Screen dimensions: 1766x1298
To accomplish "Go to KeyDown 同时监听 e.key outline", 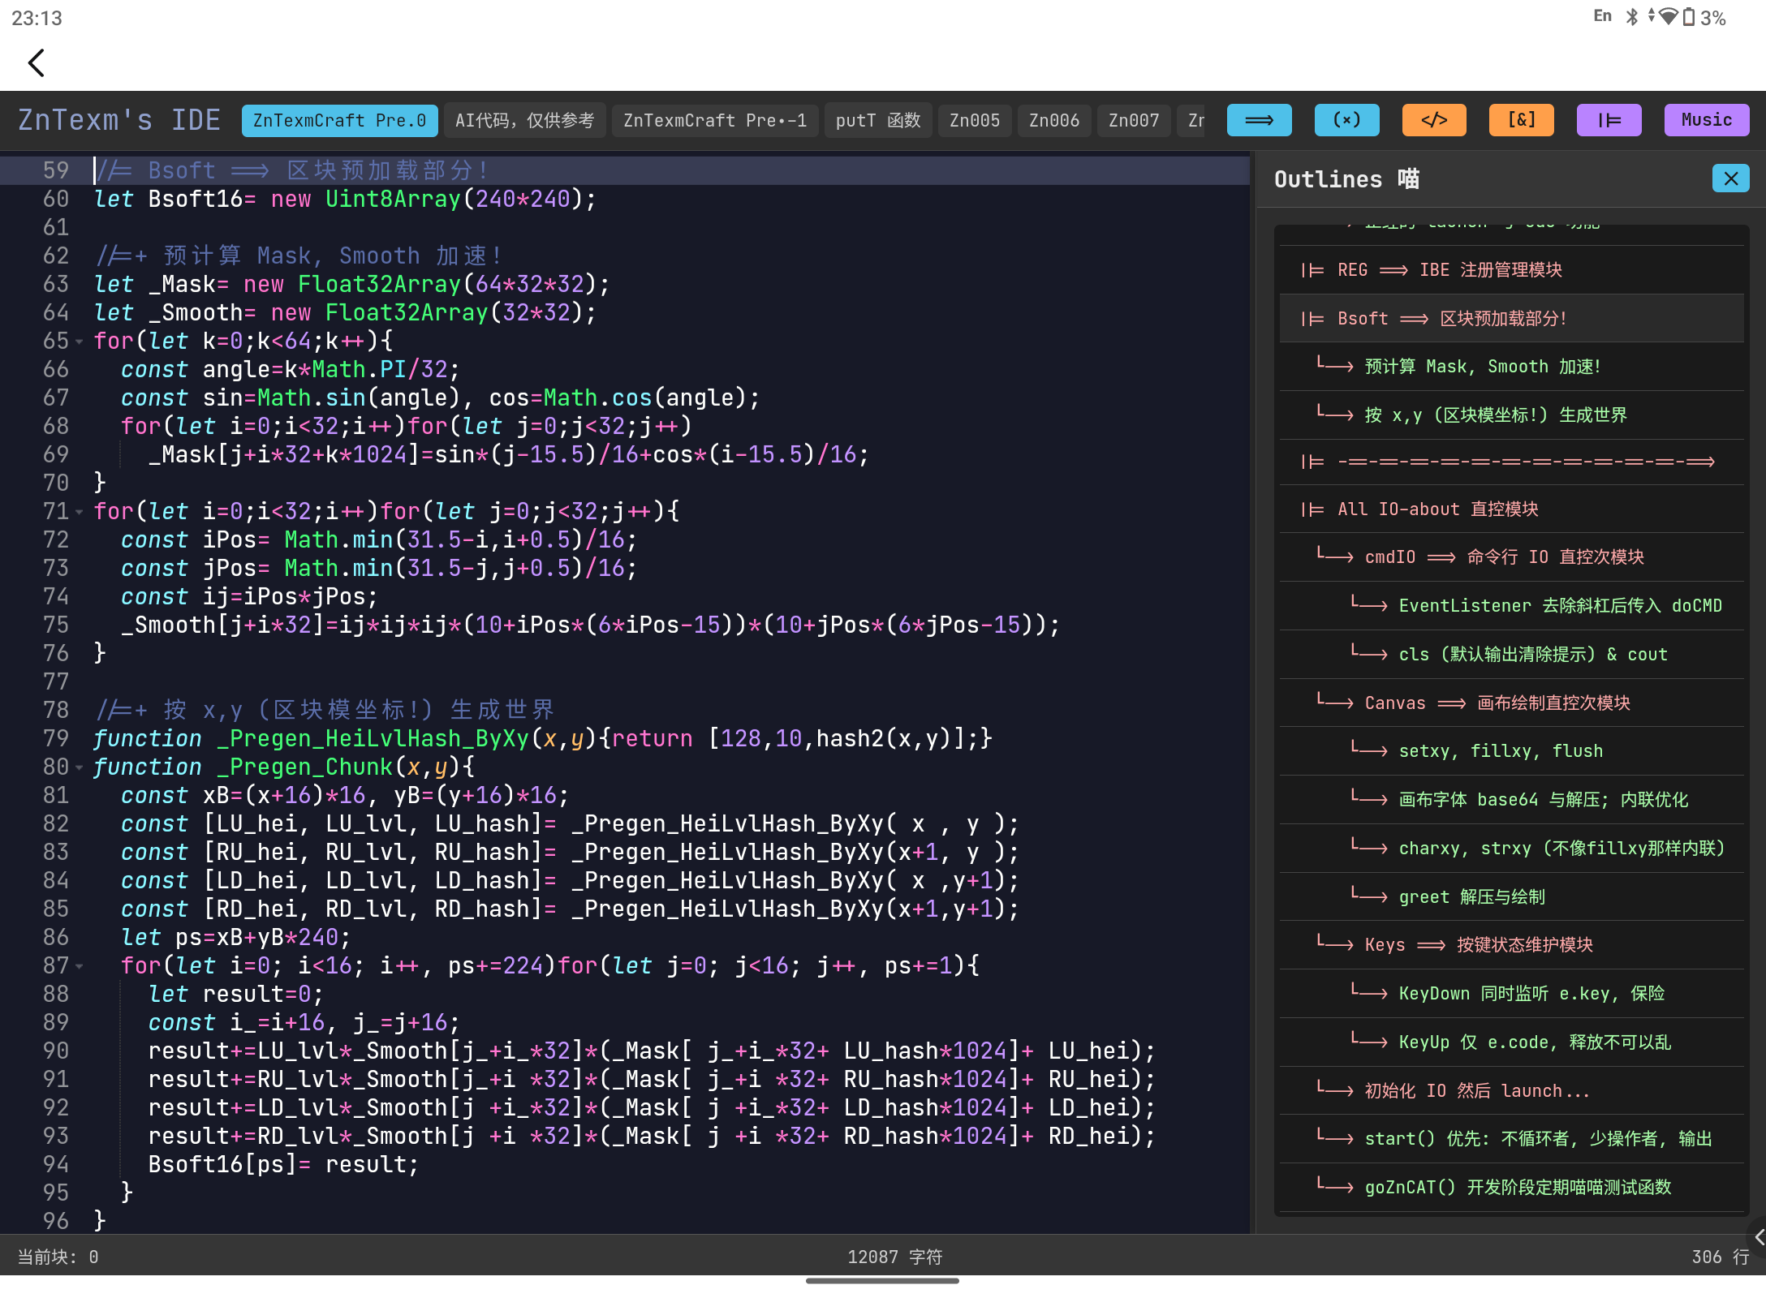I will [1511, 994].
